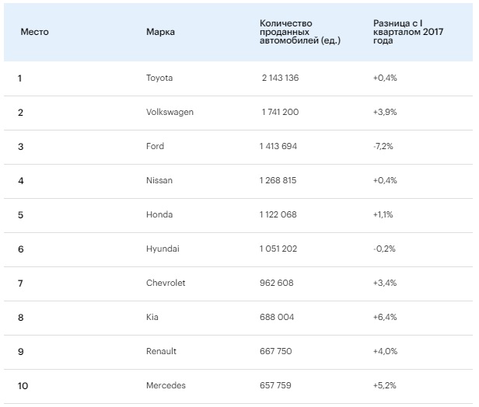Click the Hyundai brand name
Screen dimensions: 479x407
coord(162,249)
